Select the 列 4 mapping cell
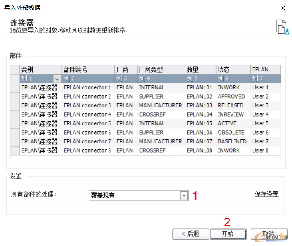292x246 pixels. [161, 79]
